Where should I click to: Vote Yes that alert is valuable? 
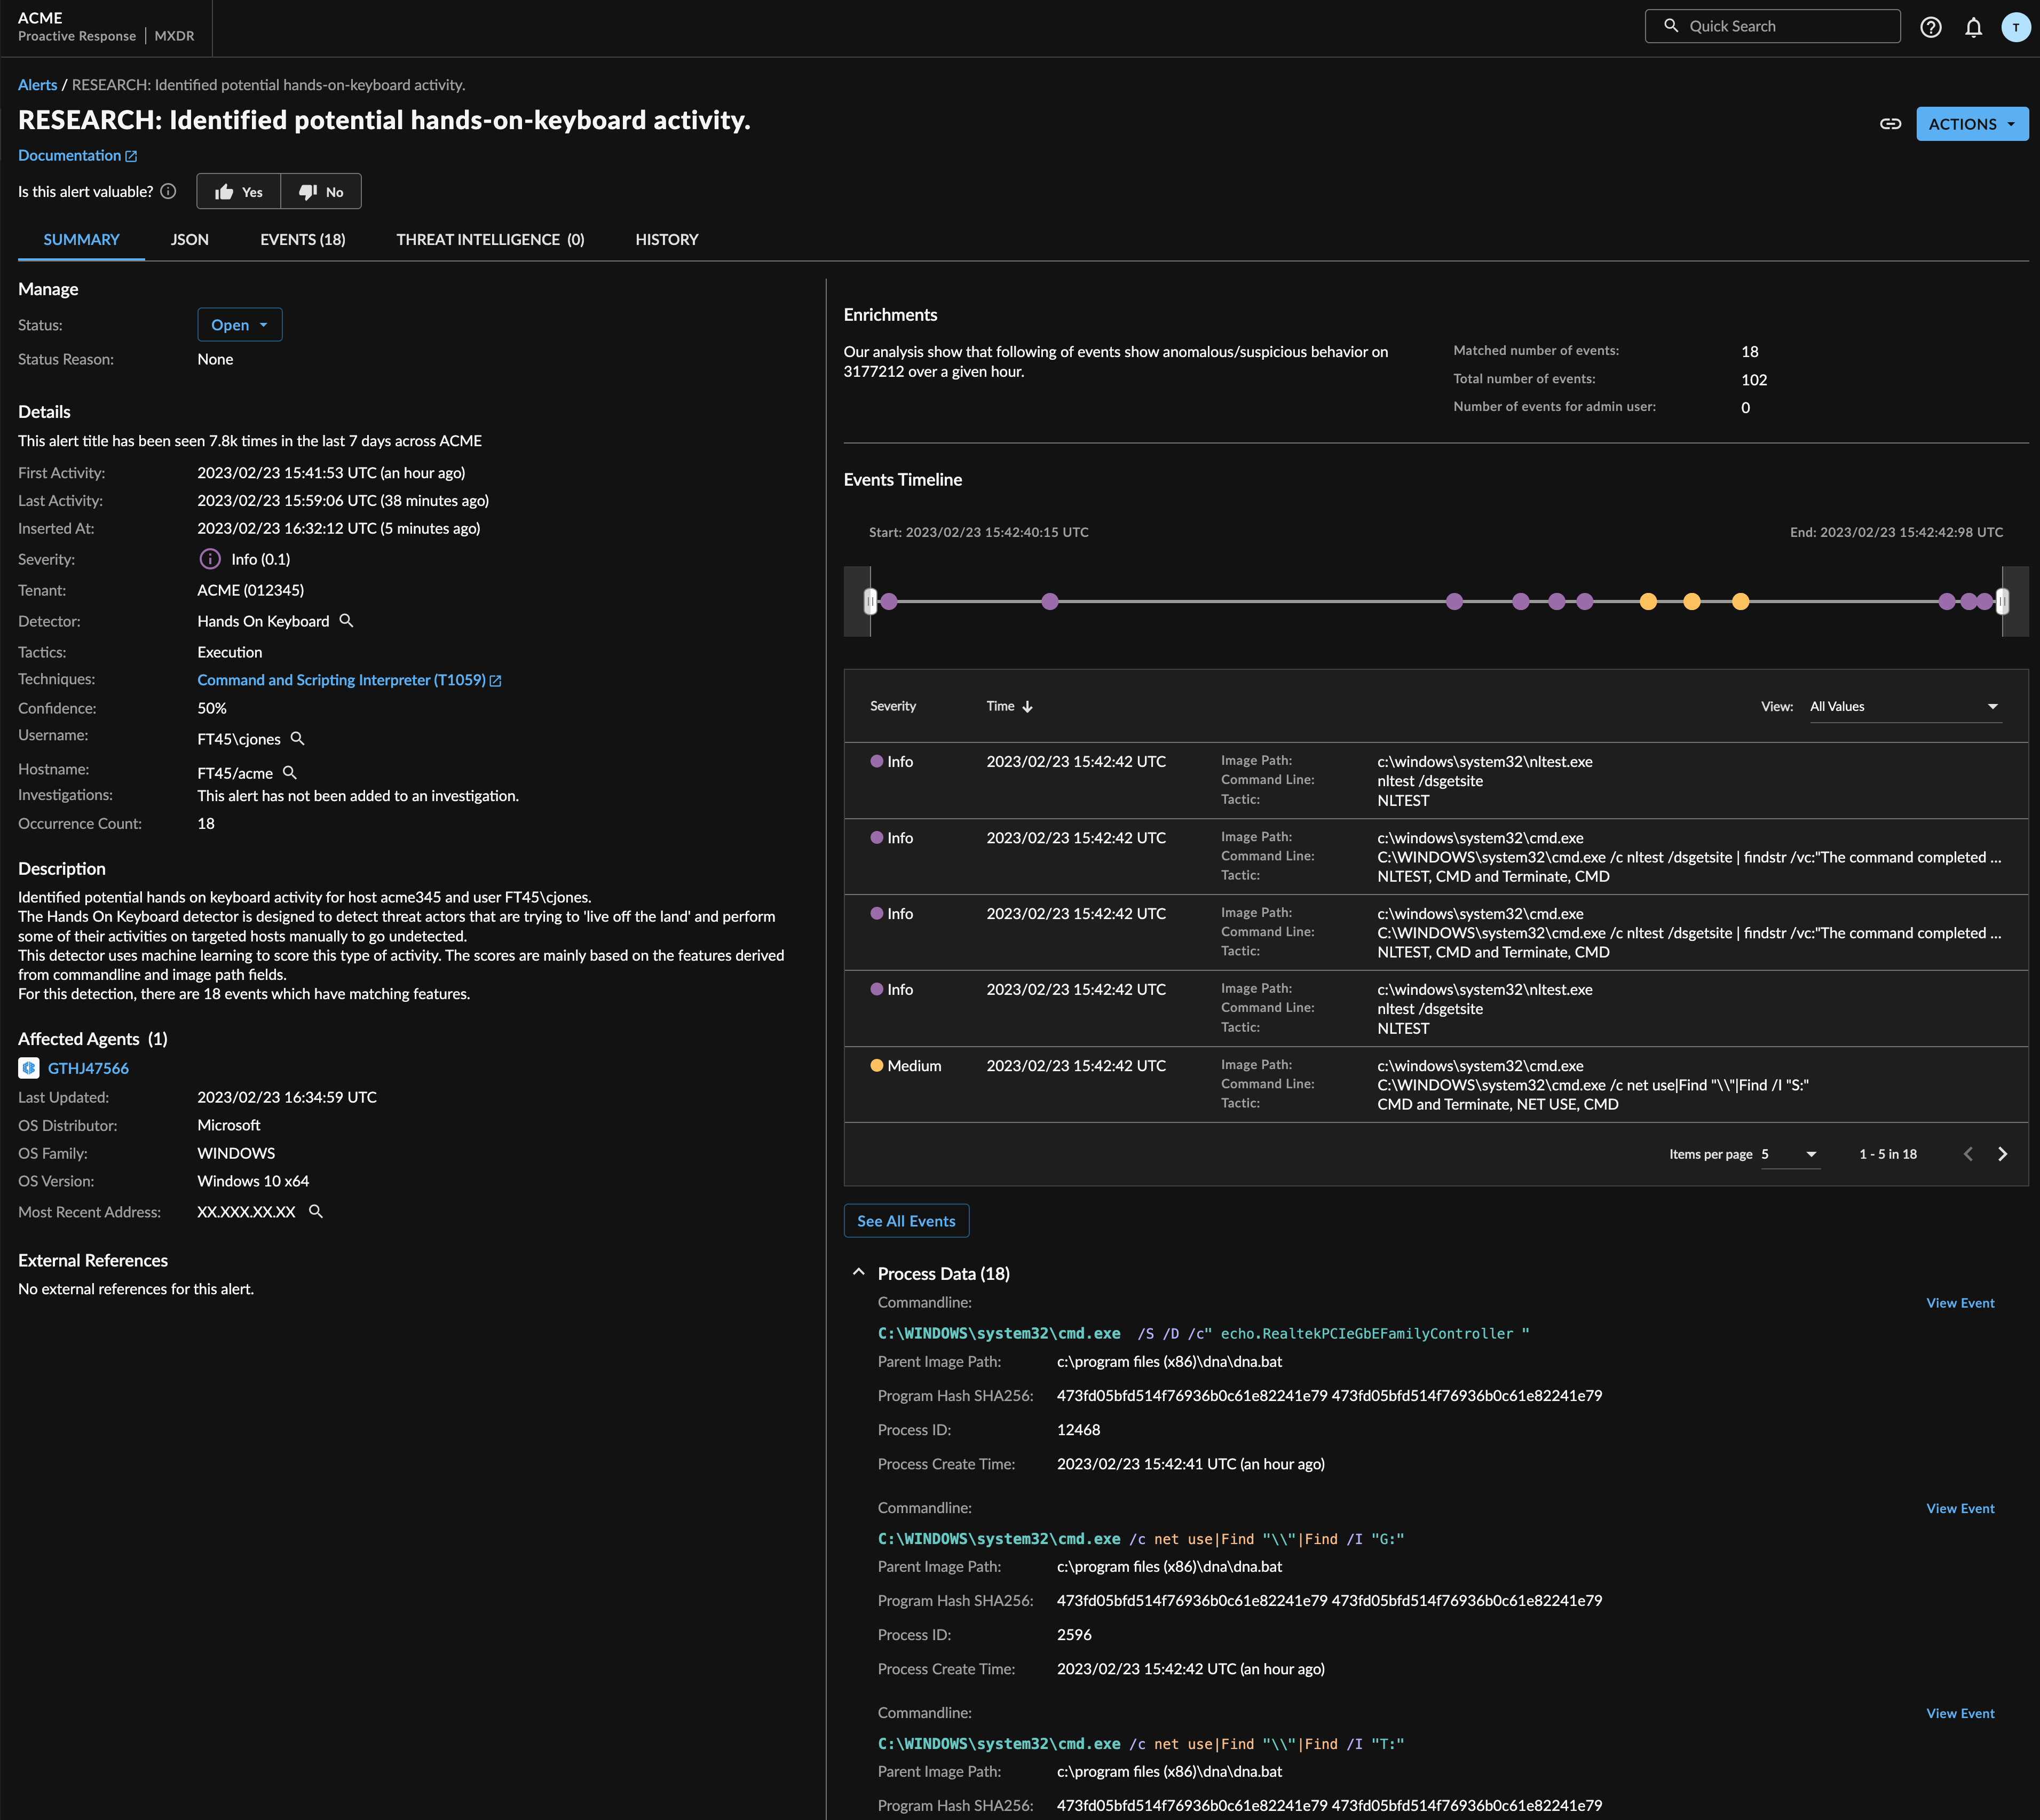[x=239, y=191]
